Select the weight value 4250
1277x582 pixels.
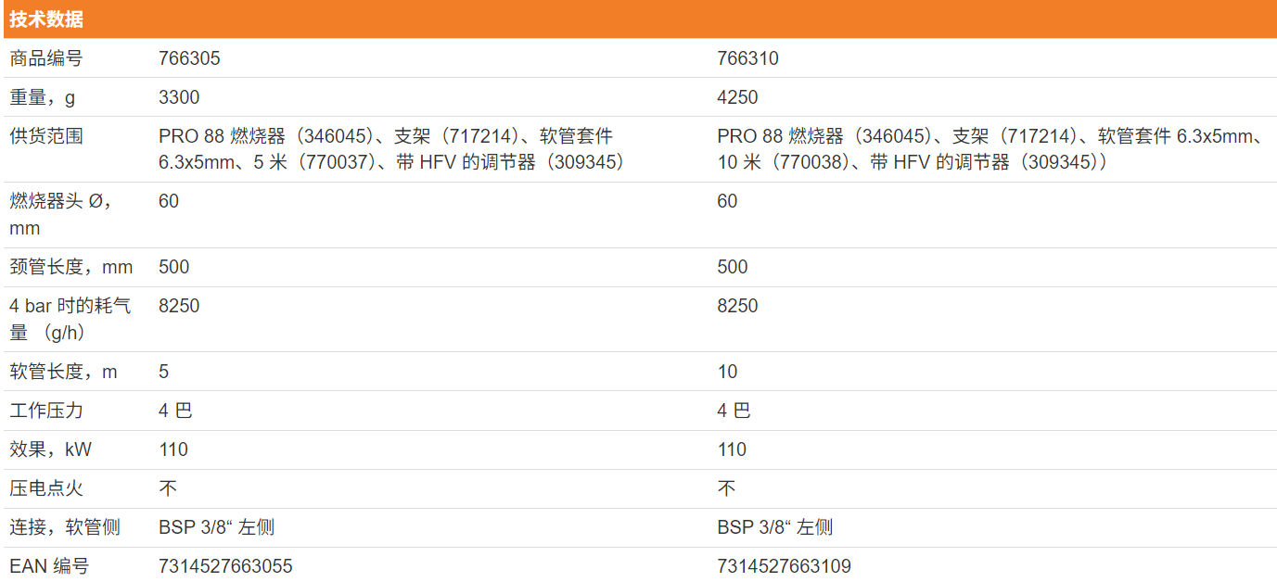coord(737,97)
